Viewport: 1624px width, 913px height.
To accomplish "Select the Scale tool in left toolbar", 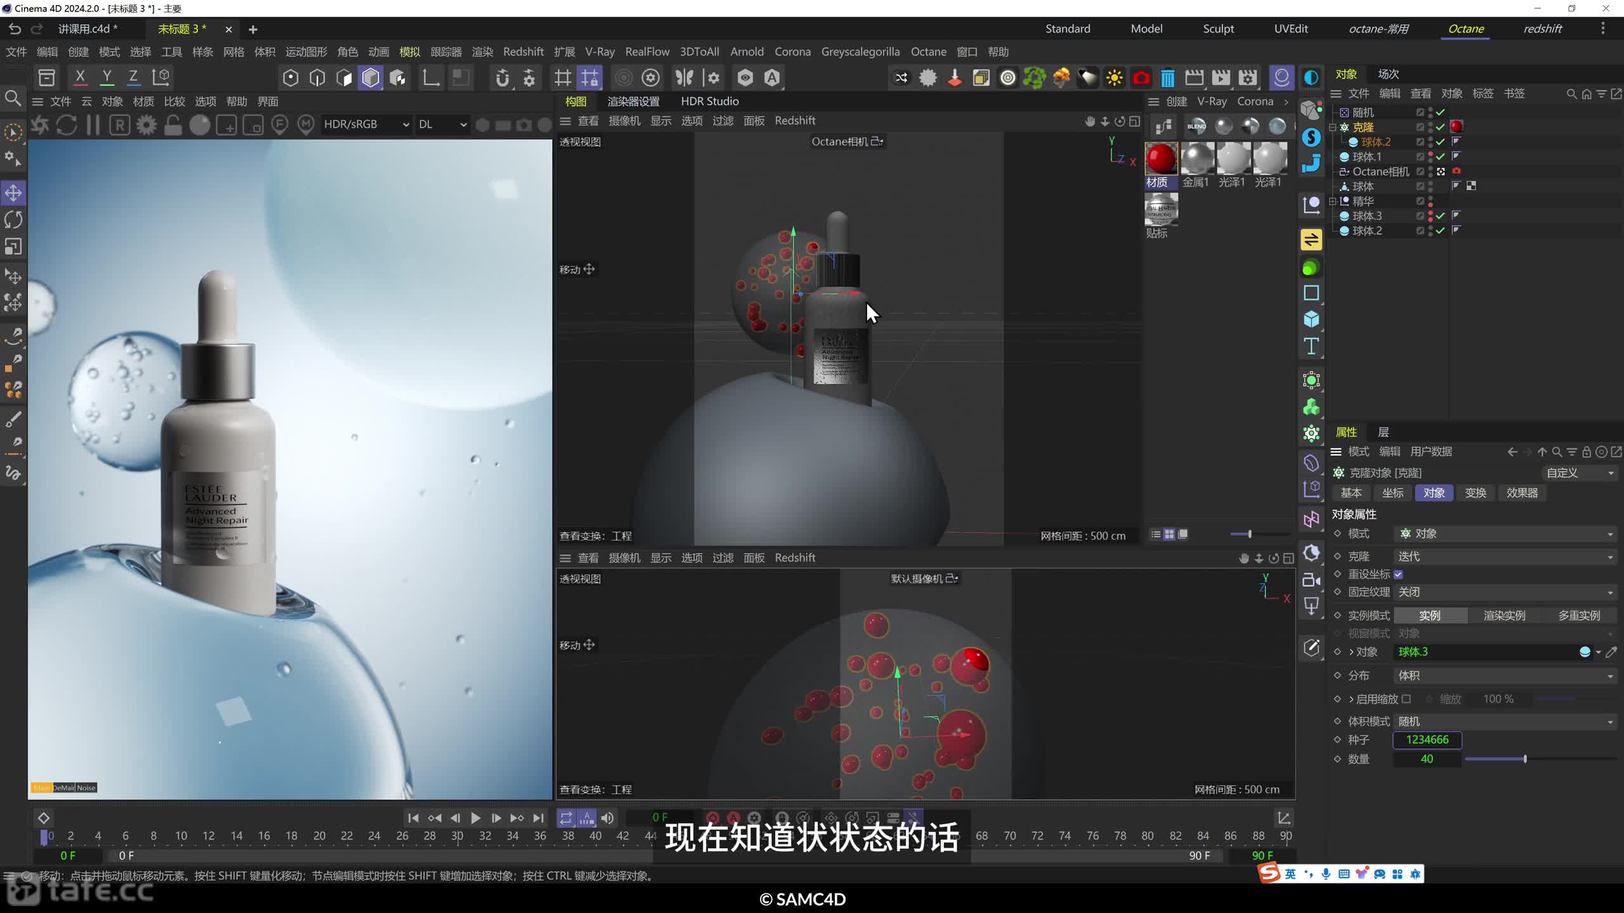I will 13,246.
